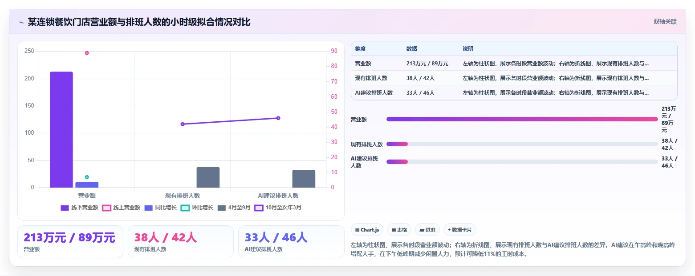This screenshot has height=276, width=695.
Task: Click the pink data point atop the chart
Action: 87,53
